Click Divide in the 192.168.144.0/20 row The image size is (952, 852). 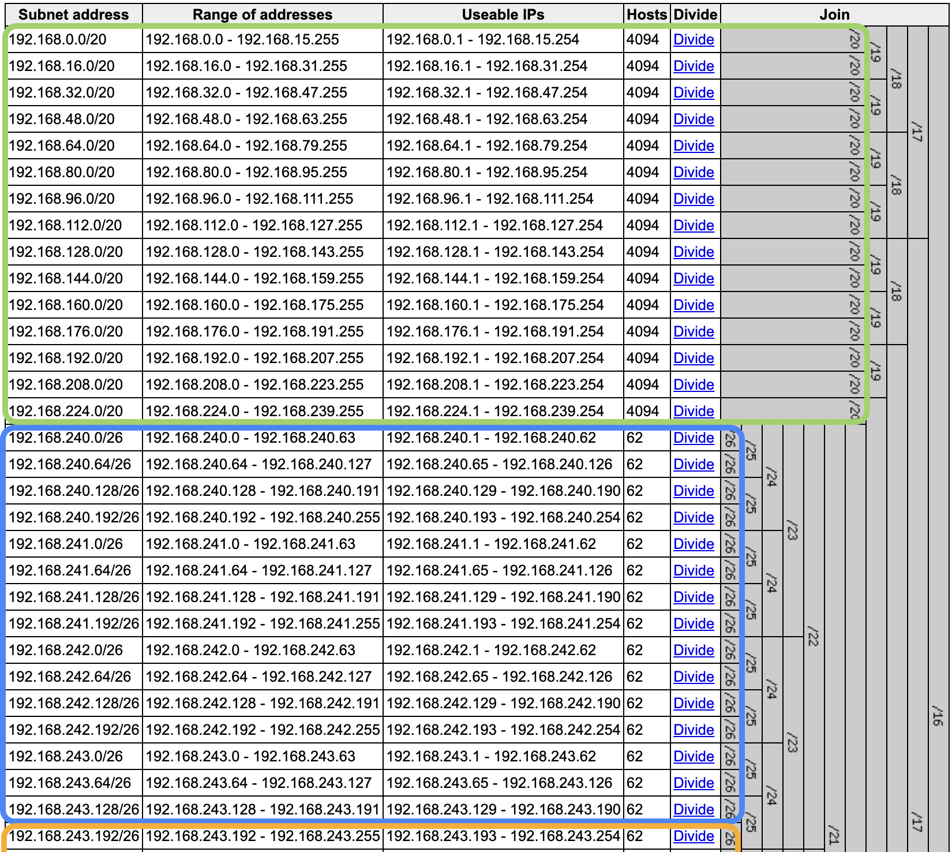pos(694,278)
